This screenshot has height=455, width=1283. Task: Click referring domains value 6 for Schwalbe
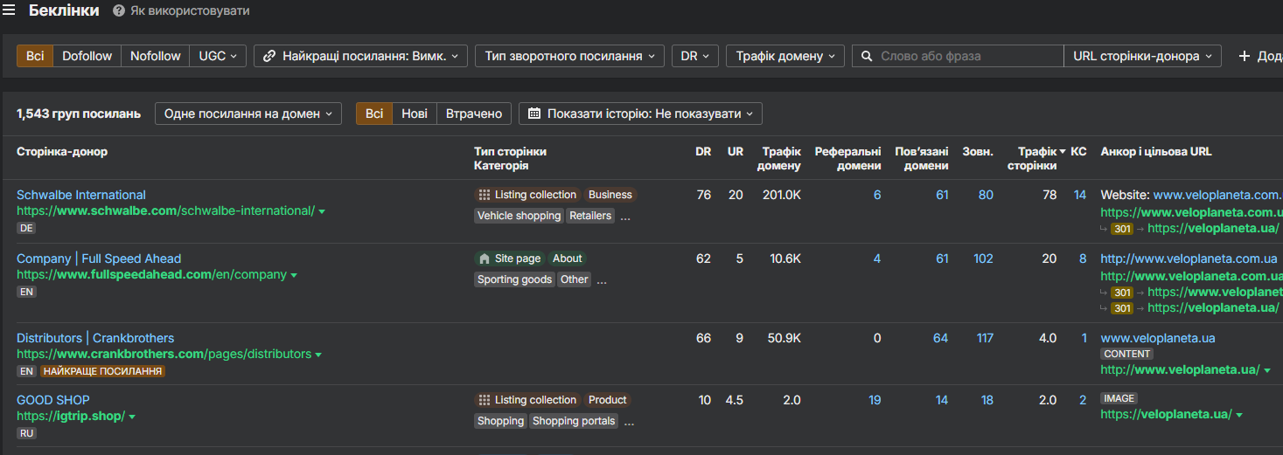pos(877,195)
